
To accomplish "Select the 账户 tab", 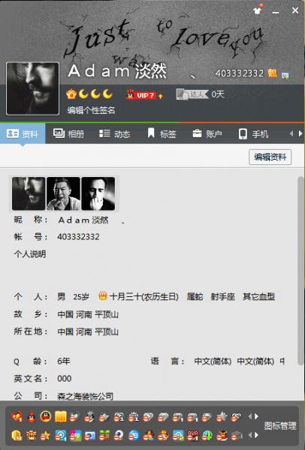I will tap(207, 133).
